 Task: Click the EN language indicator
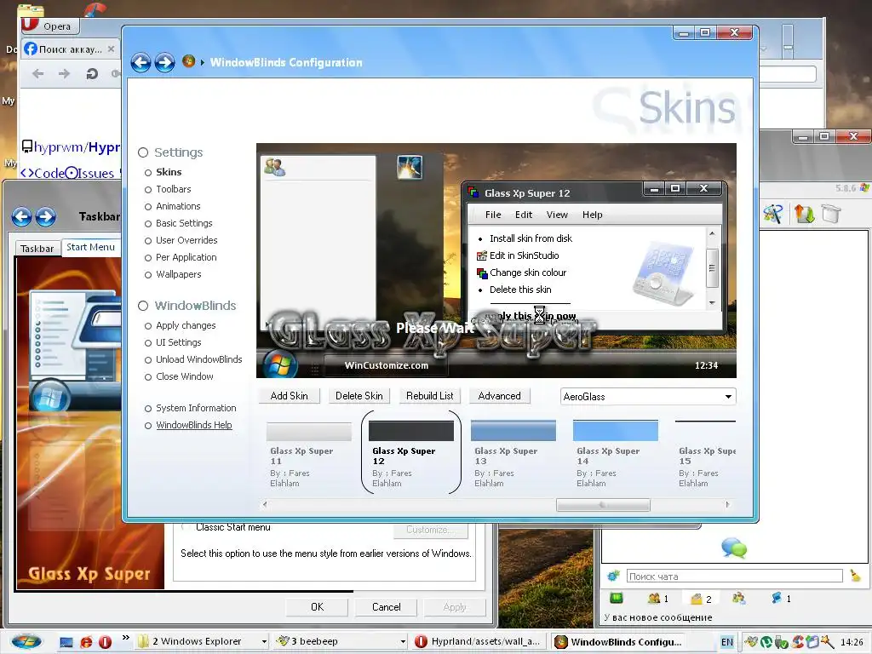click(727, 642)
